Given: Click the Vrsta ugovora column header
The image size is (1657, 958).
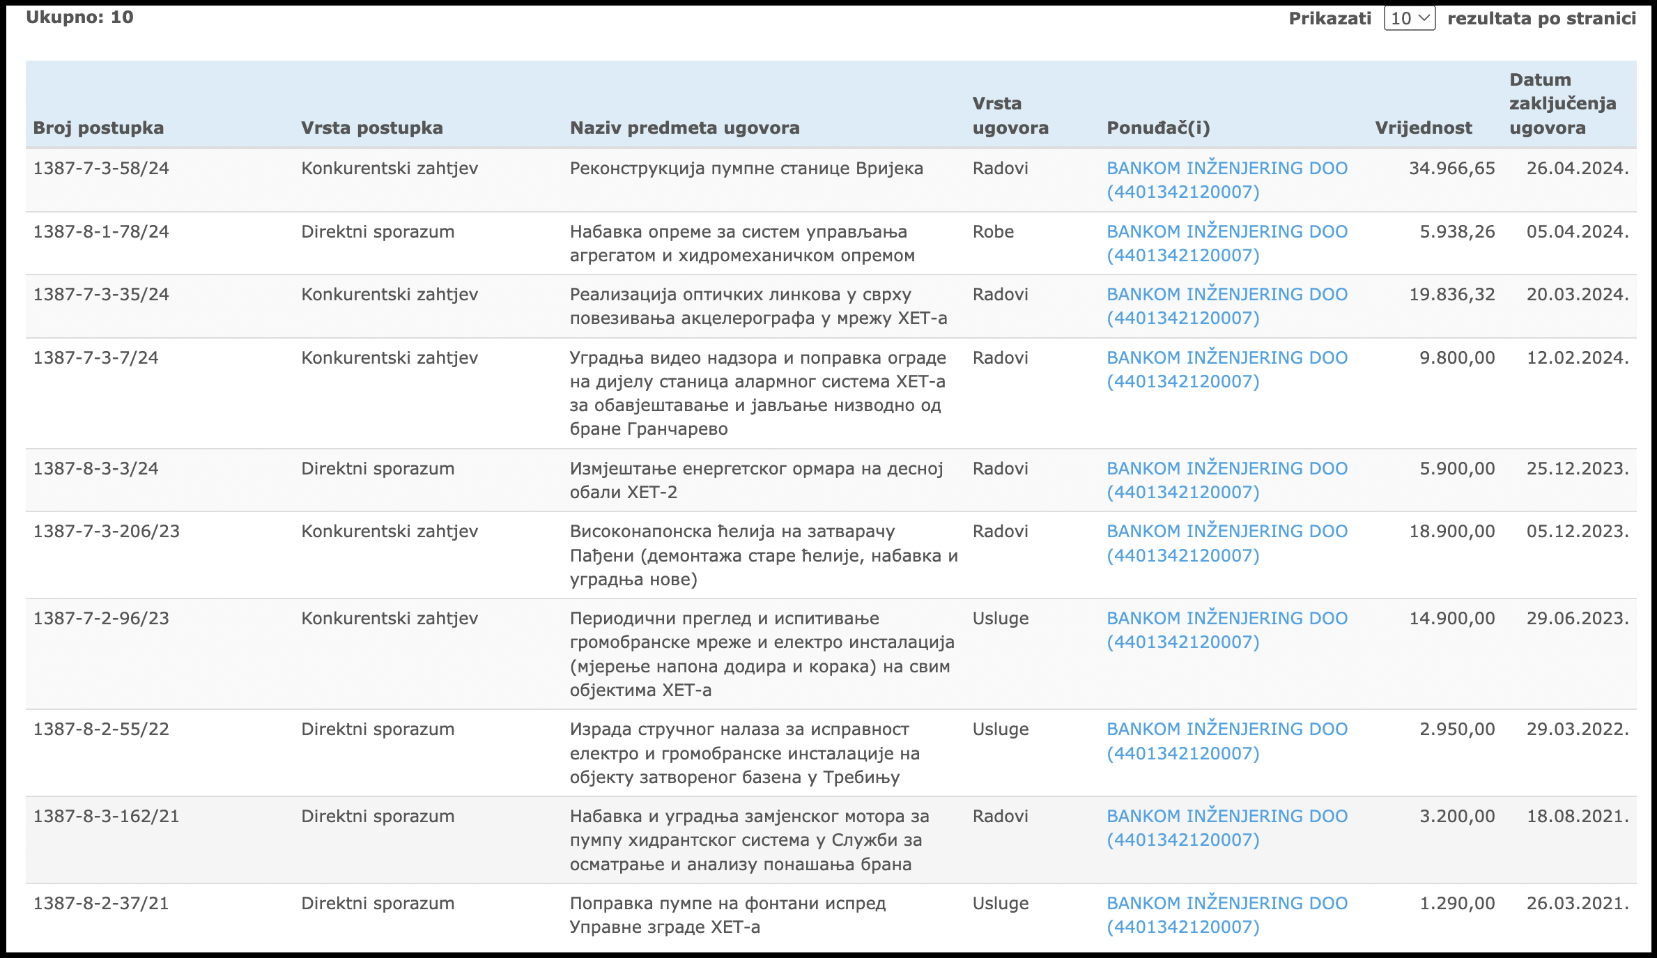Looking at the screenshot, I should click(1010, 116).
